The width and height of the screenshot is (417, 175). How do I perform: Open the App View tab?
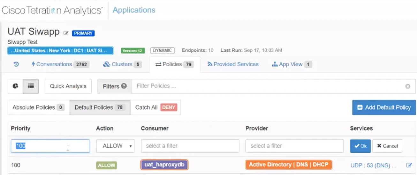tap(292, 64)
